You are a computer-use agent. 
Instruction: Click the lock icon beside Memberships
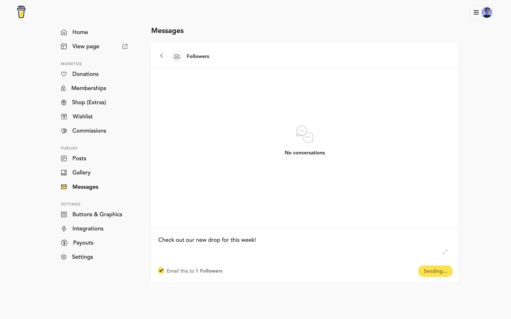[63, 88]
